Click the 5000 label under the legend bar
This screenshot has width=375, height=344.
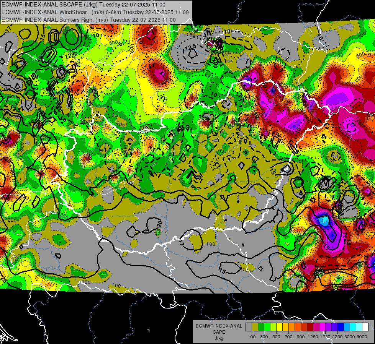point(362,337)
